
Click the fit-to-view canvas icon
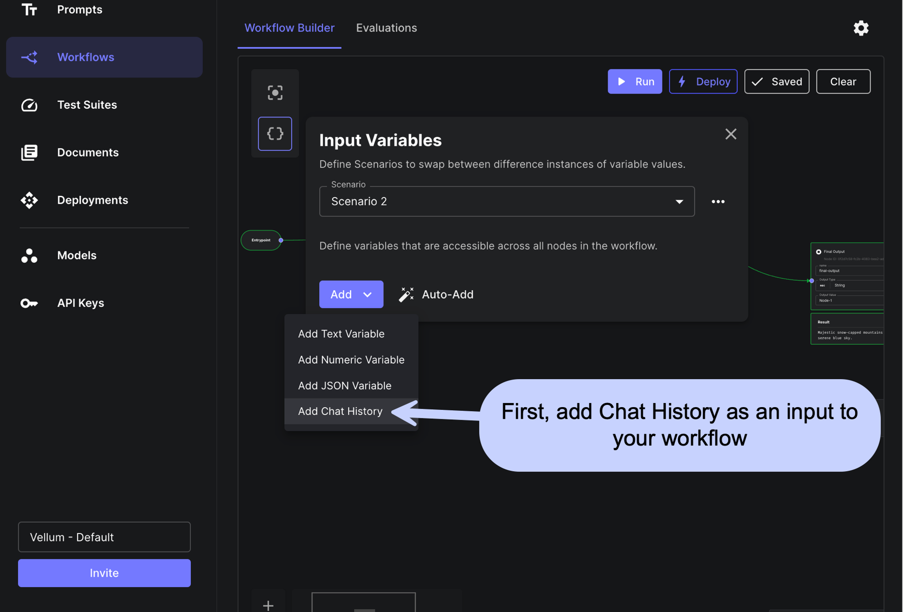[275, 93]
